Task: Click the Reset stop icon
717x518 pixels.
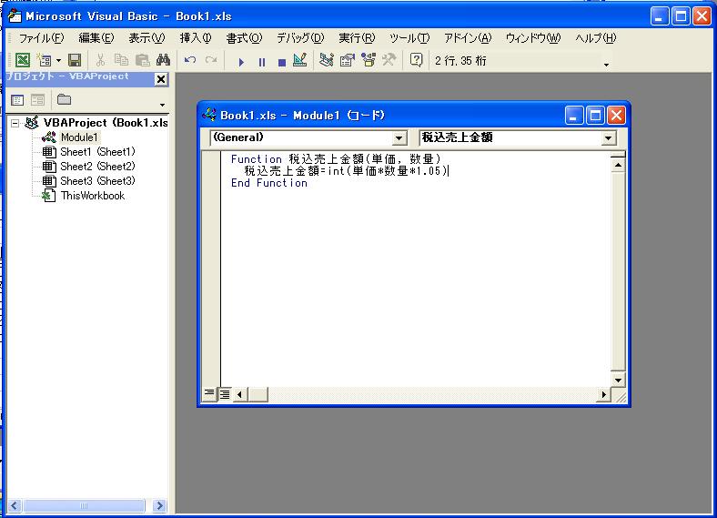Action: [282, 62]
